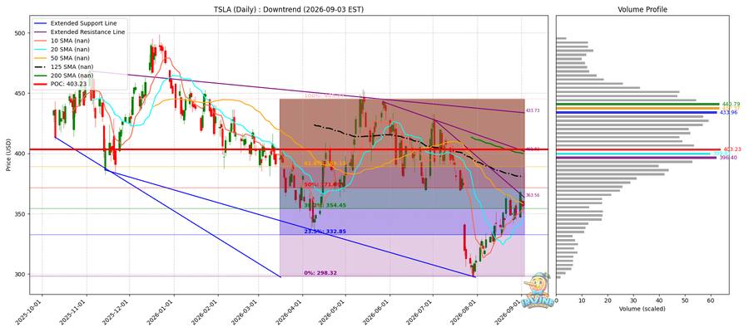
Task: Click the 20 tick on volume axis
Action: click(608, 300)
